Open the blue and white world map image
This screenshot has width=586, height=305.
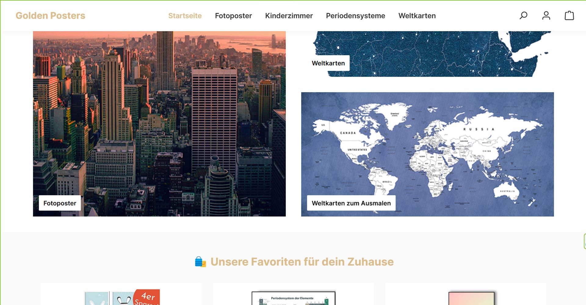point(427,146)
